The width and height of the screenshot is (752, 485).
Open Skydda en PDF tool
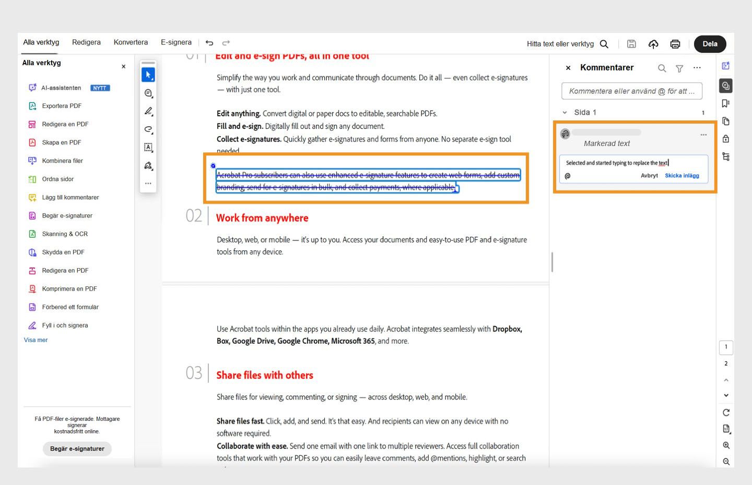(x=56, y=252)
